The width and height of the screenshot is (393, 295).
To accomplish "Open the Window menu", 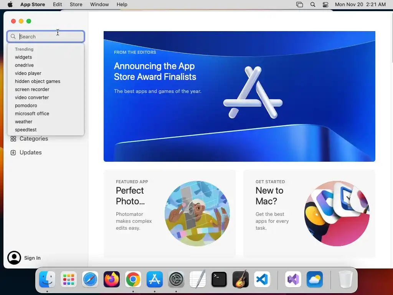I will coord(99,5).
